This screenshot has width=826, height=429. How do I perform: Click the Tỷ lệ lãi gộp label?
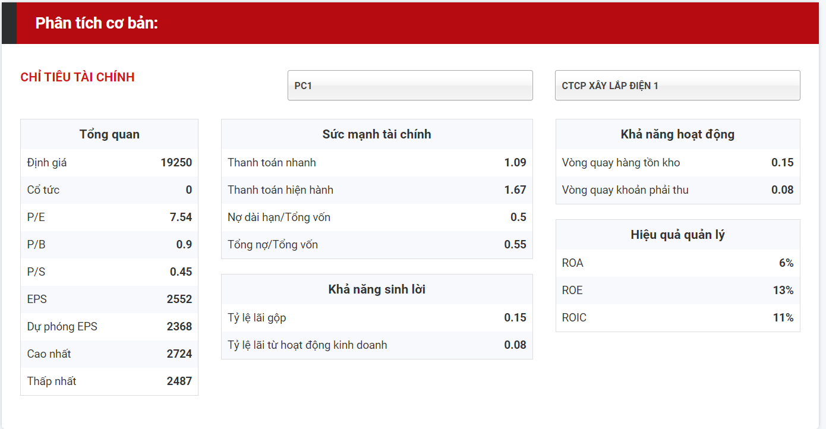pos(257,318)
